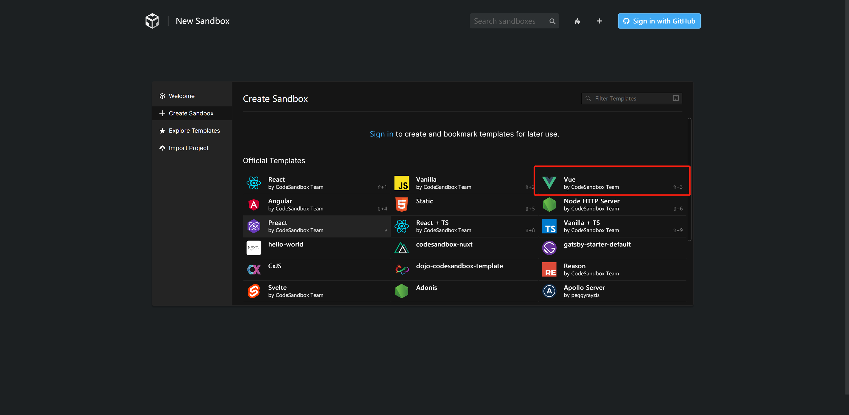Select the Node HTTP Server template
The width and height of the screenshot is (849, 415).
(x=591, y=204)
